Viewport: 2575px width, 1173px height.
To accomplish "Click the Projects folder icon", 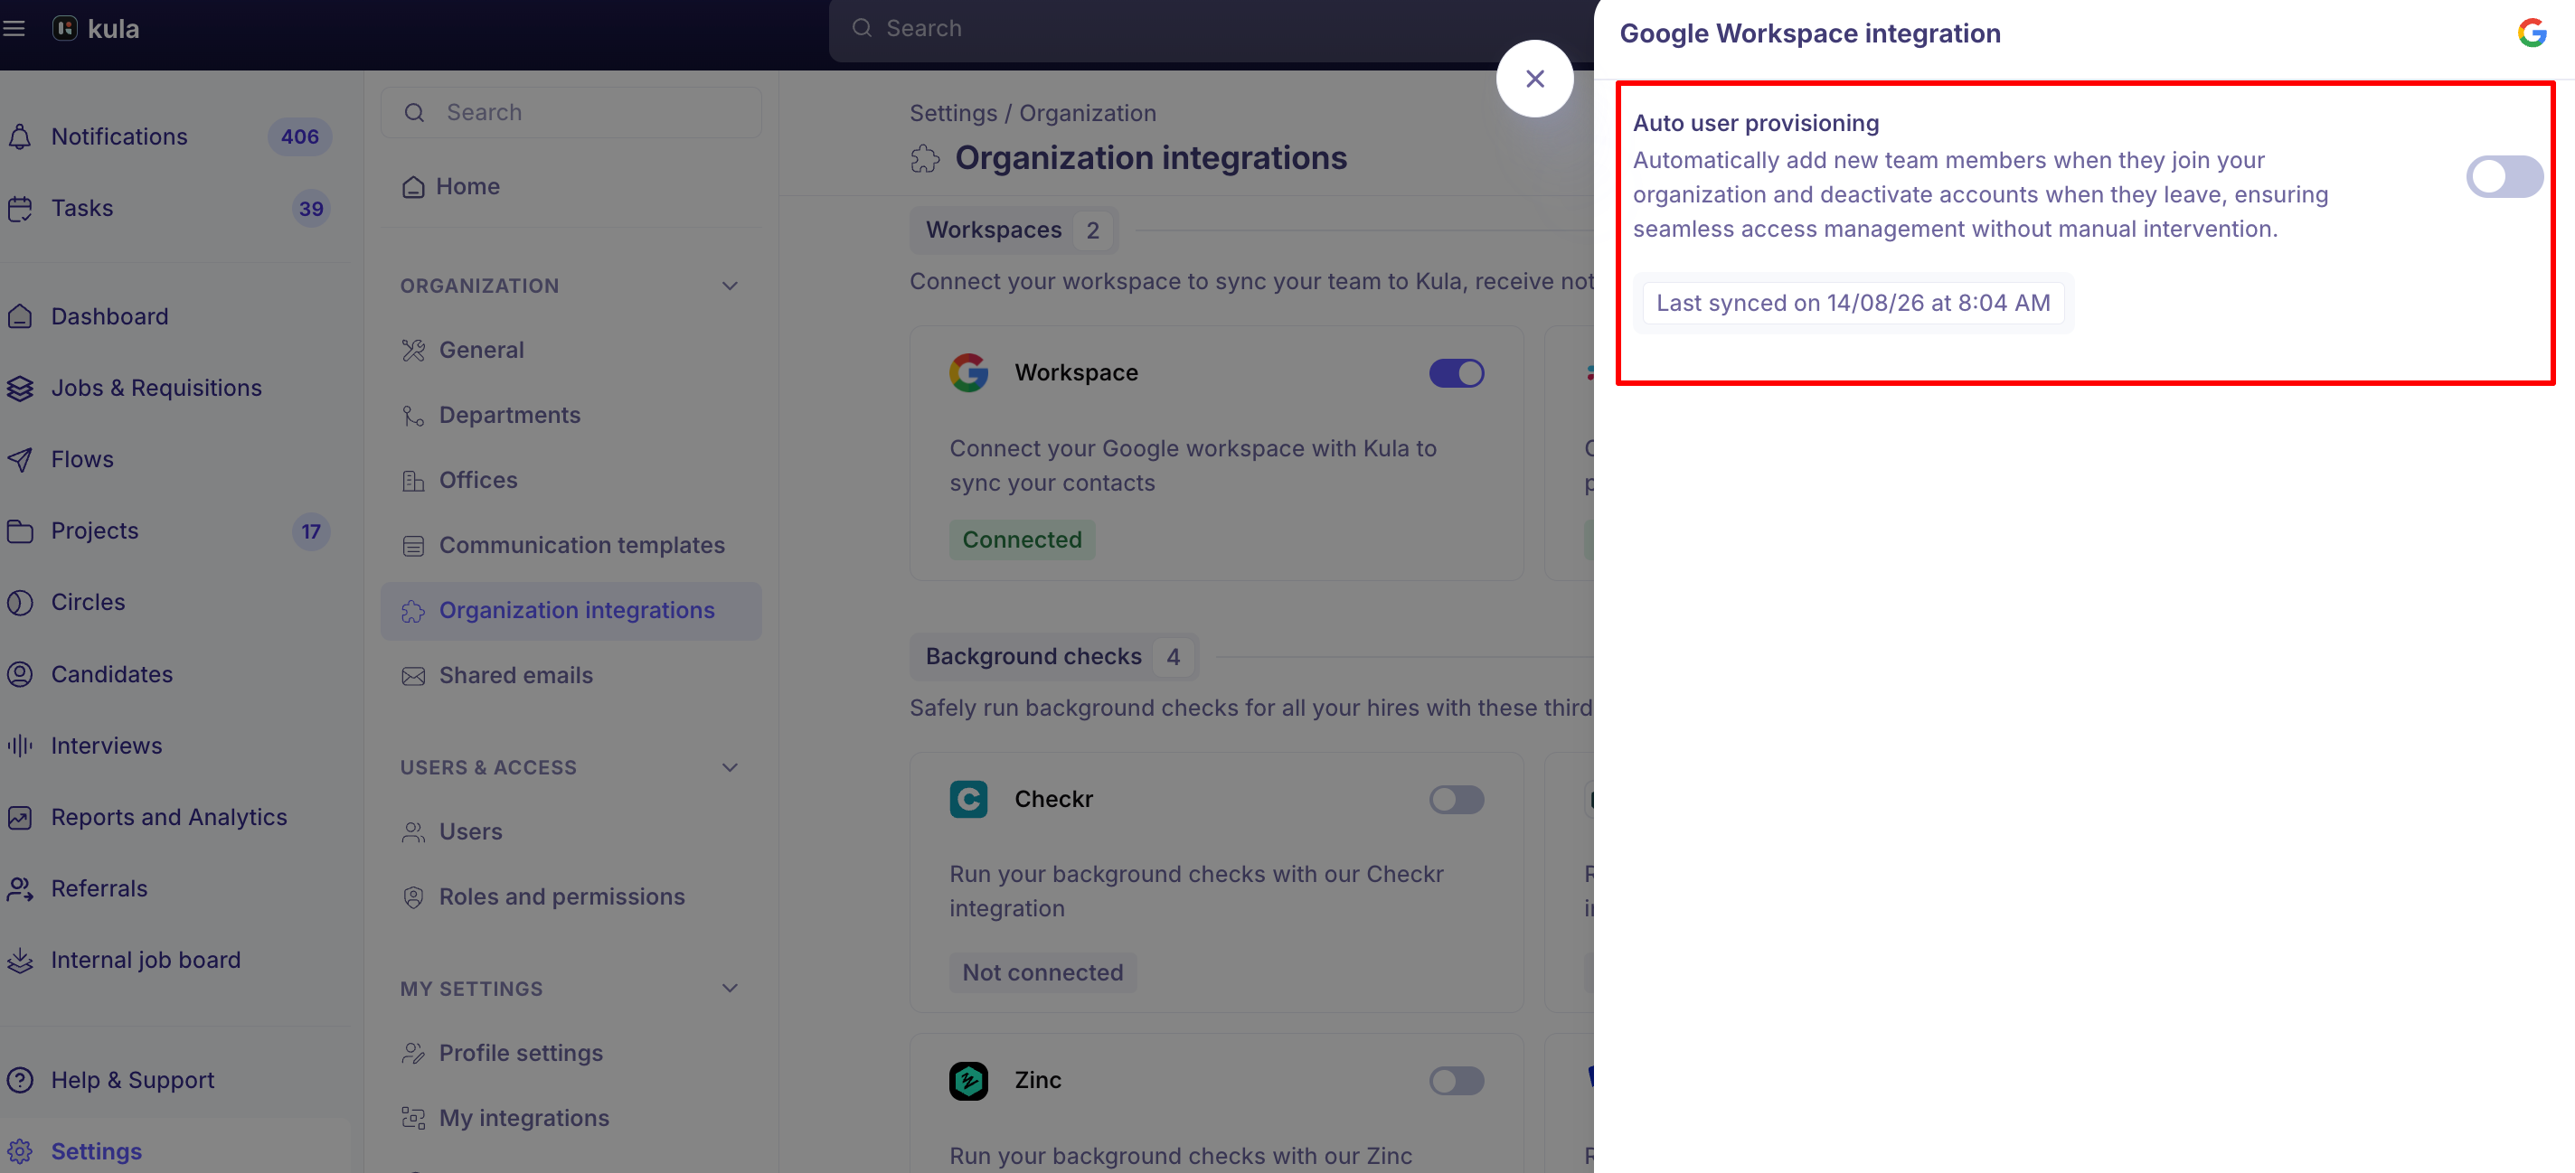I will (20, 531).
